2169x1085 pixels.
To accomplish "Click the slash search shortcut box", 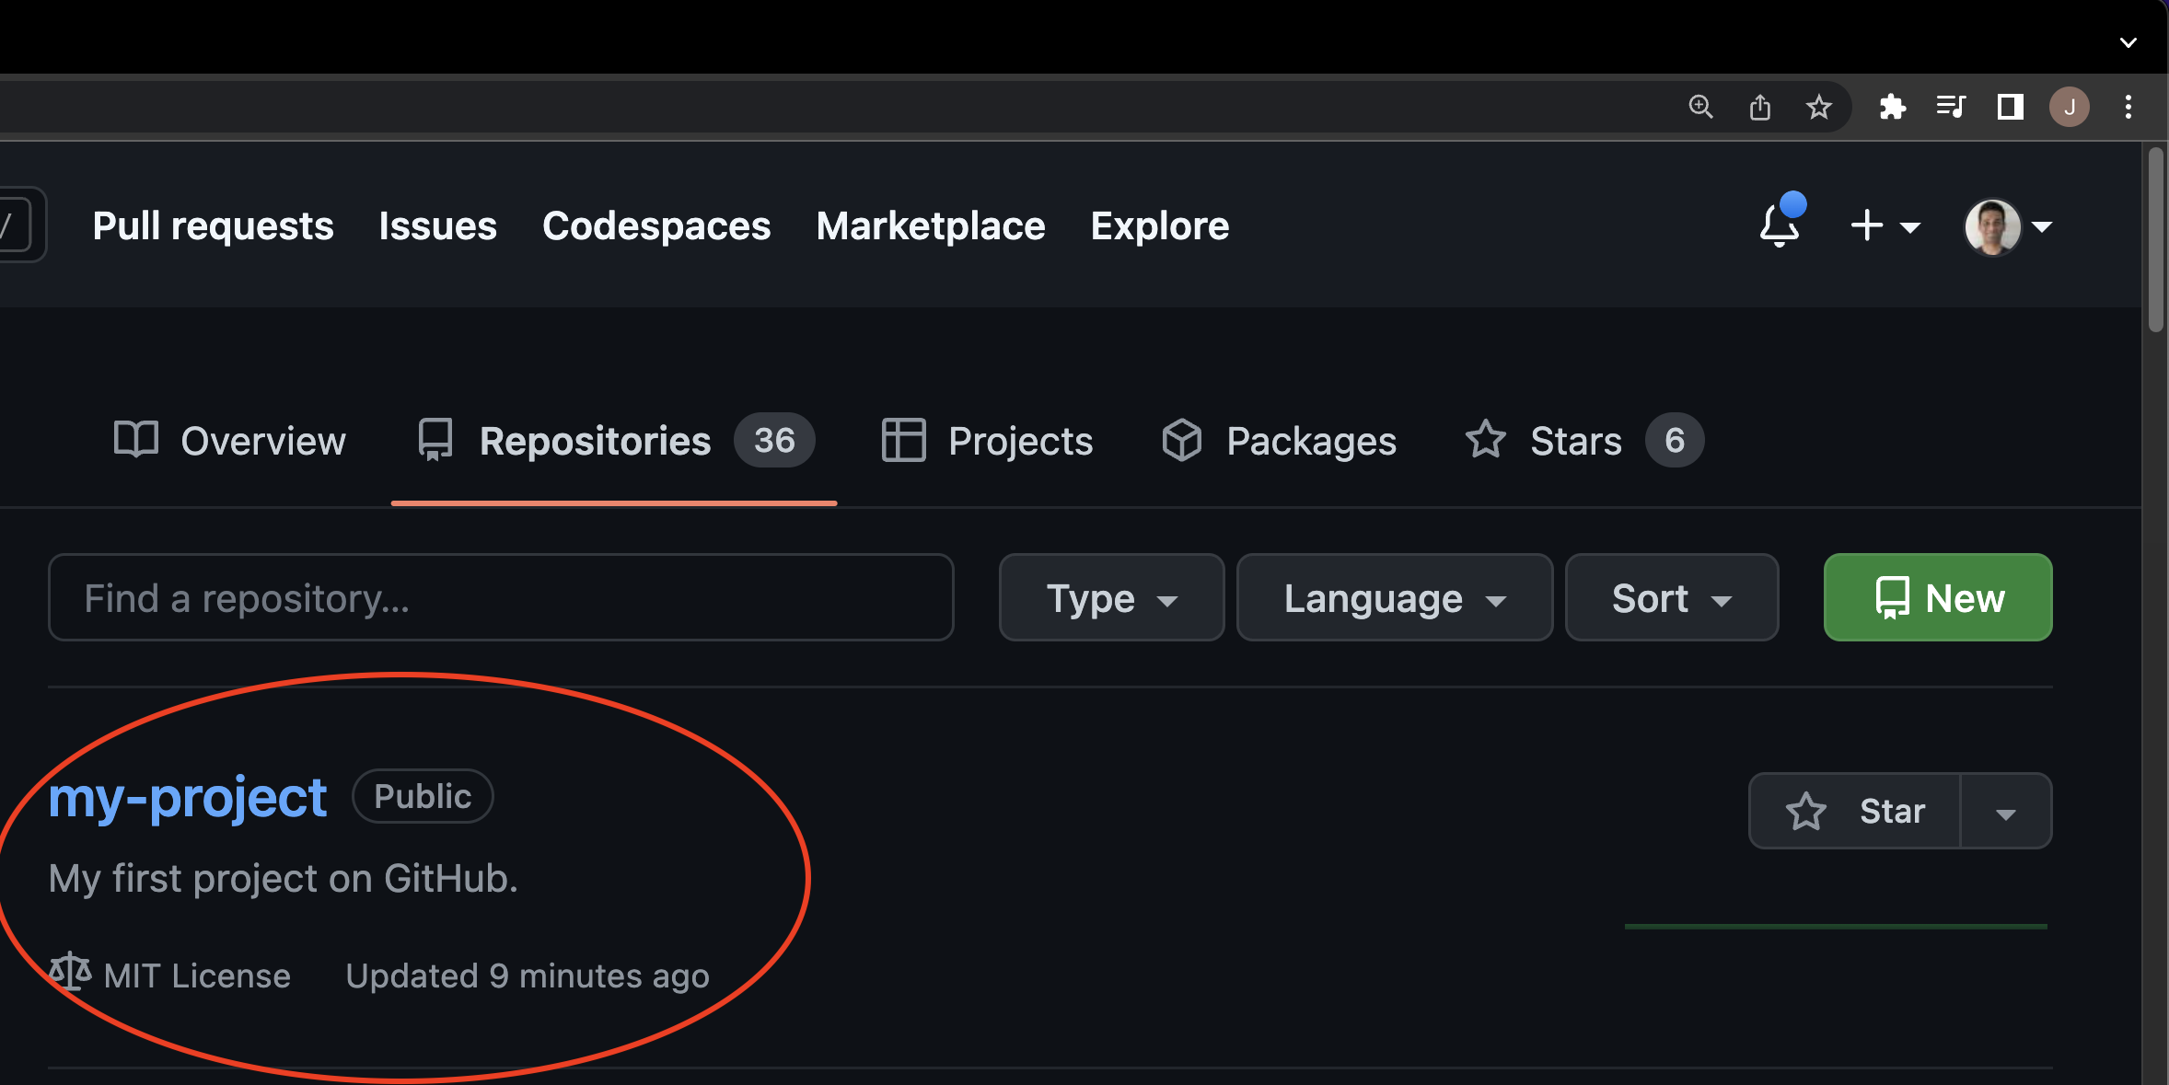I will pos(17,225).
